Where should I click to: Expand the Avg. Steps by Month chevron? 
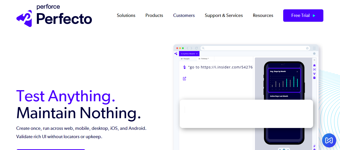point(297,72)
